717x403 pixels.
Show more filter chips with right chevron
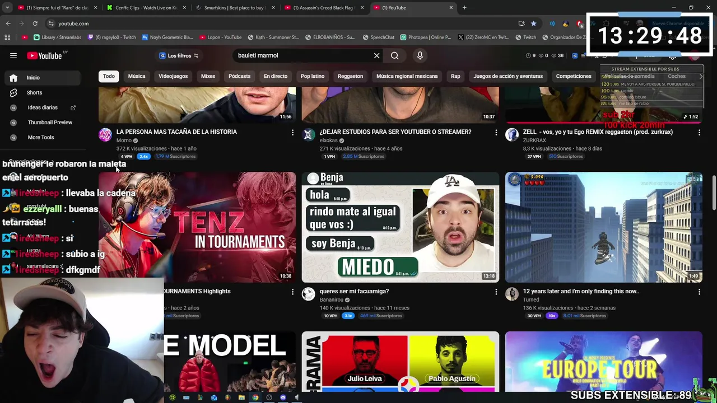700,76
